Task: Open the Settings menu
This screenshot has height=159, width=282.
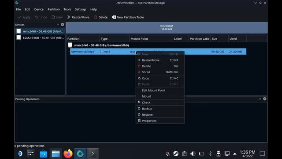Action: coord(80,9)
